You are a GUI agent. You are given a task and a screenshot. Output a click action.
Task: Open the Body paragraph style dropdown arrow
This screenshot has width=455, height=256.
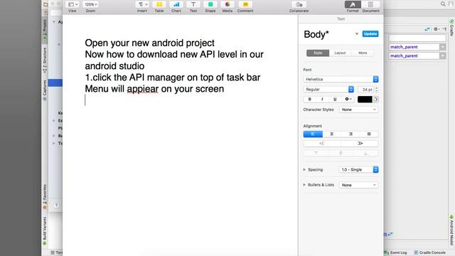coord(357,34)
